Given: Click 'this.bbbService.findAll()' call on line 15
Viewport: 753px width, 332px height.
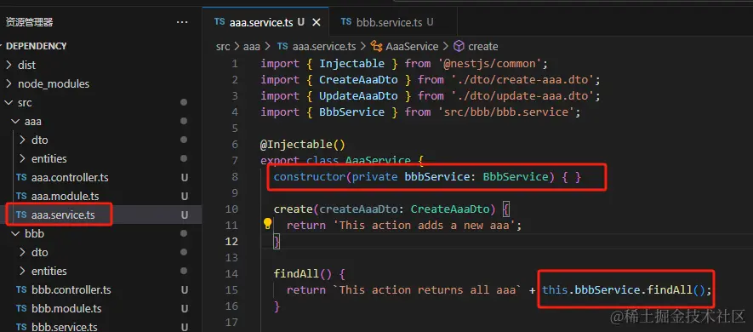Looking at the screenshot, I should click(x=623, y=289).
